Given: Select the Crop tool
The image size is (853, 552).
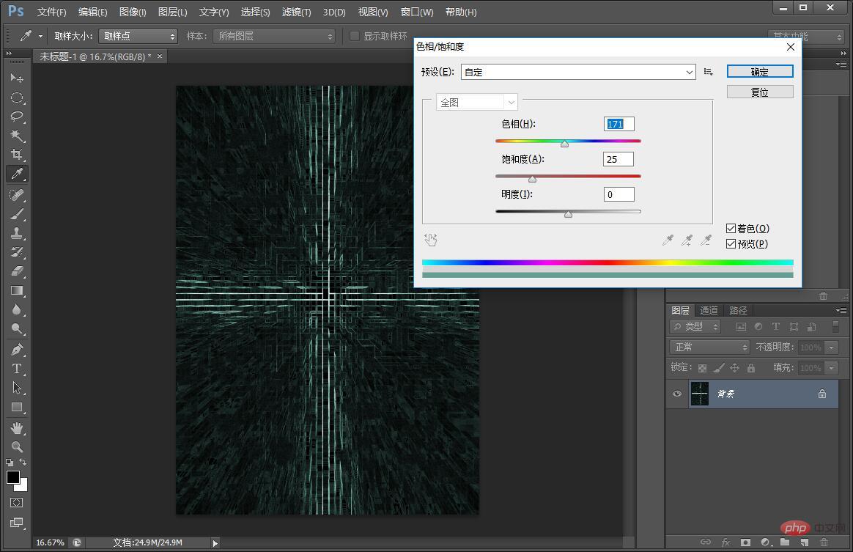Looking at the screenshot, I should point(17,155).
